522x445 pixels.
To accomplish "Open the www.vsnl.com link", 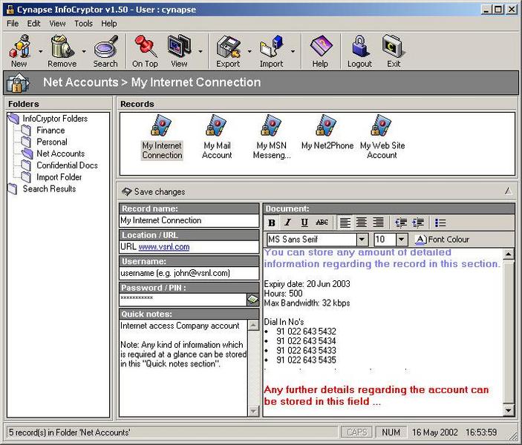I will click(x=164, y=247).
